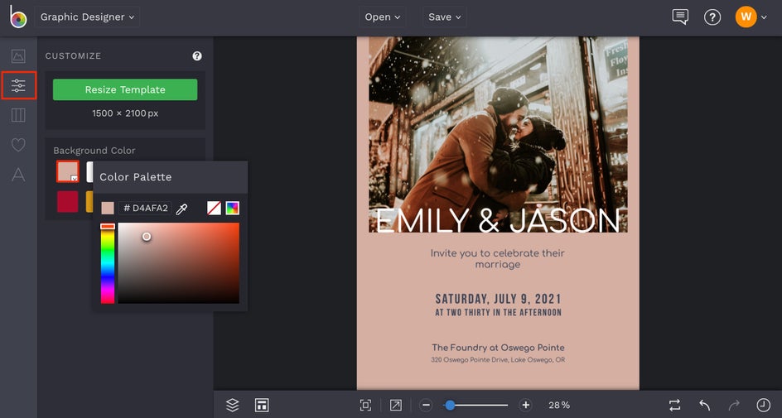Select the no color transparent swatch
The height and width of the screenshot is (418, 782).
(214, 209)
